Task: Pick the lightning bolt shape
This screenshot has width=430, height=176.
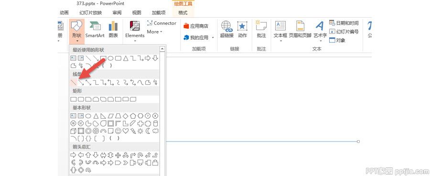Action: click(x=133, y=131)
